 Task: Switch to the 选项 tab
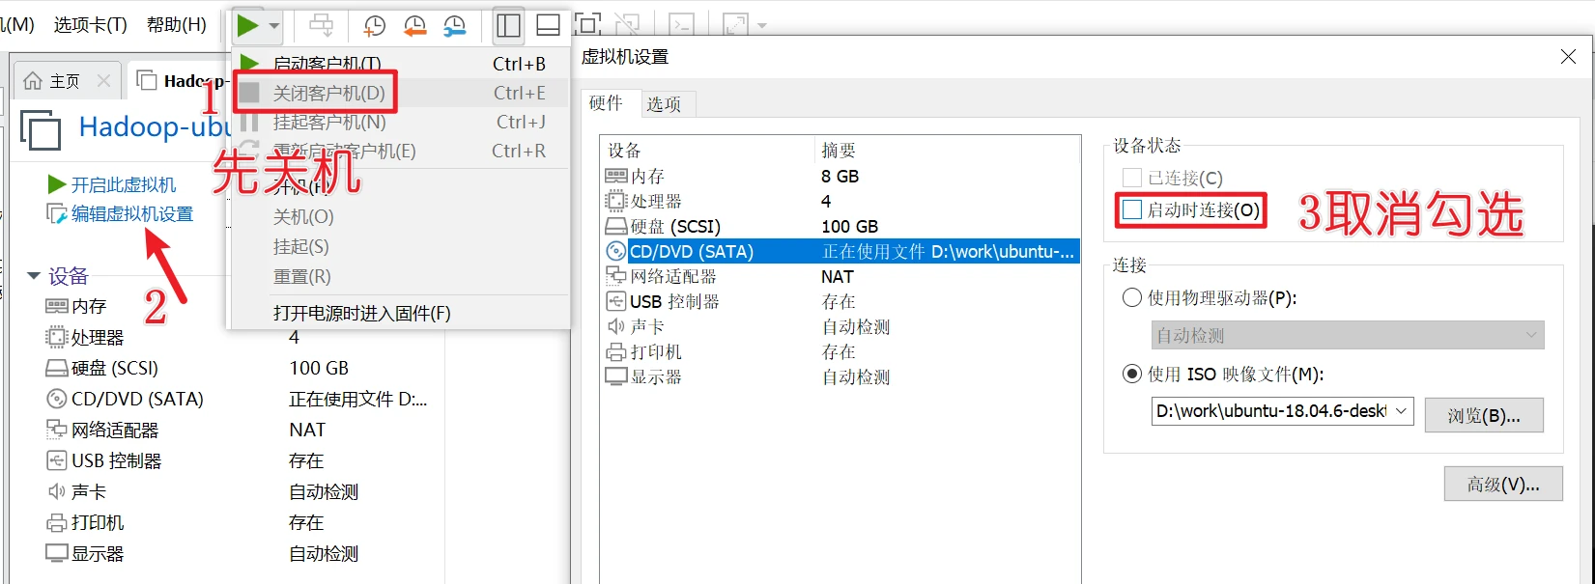point(664,104)
